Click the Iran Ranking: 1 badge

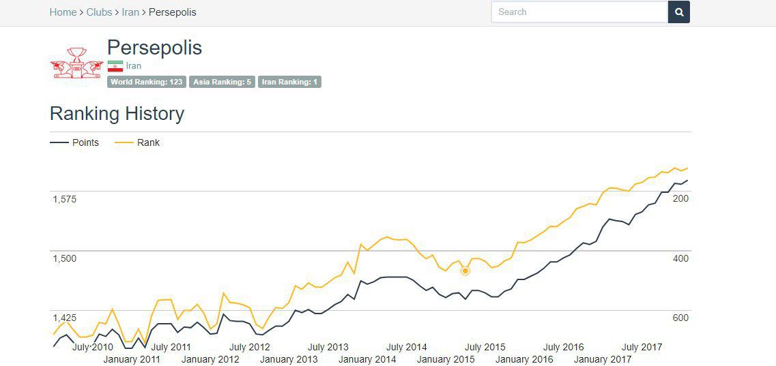pos(289,82)
